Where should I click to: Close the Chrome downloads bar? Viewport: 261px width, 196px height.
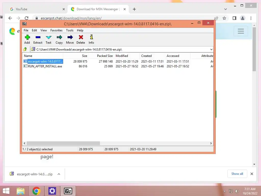pyautogui.click(x=252, y=174)
